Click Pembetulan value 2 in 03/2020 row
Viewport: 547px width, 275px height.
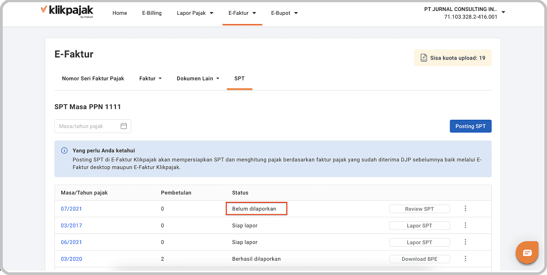(x=162, y=259)
